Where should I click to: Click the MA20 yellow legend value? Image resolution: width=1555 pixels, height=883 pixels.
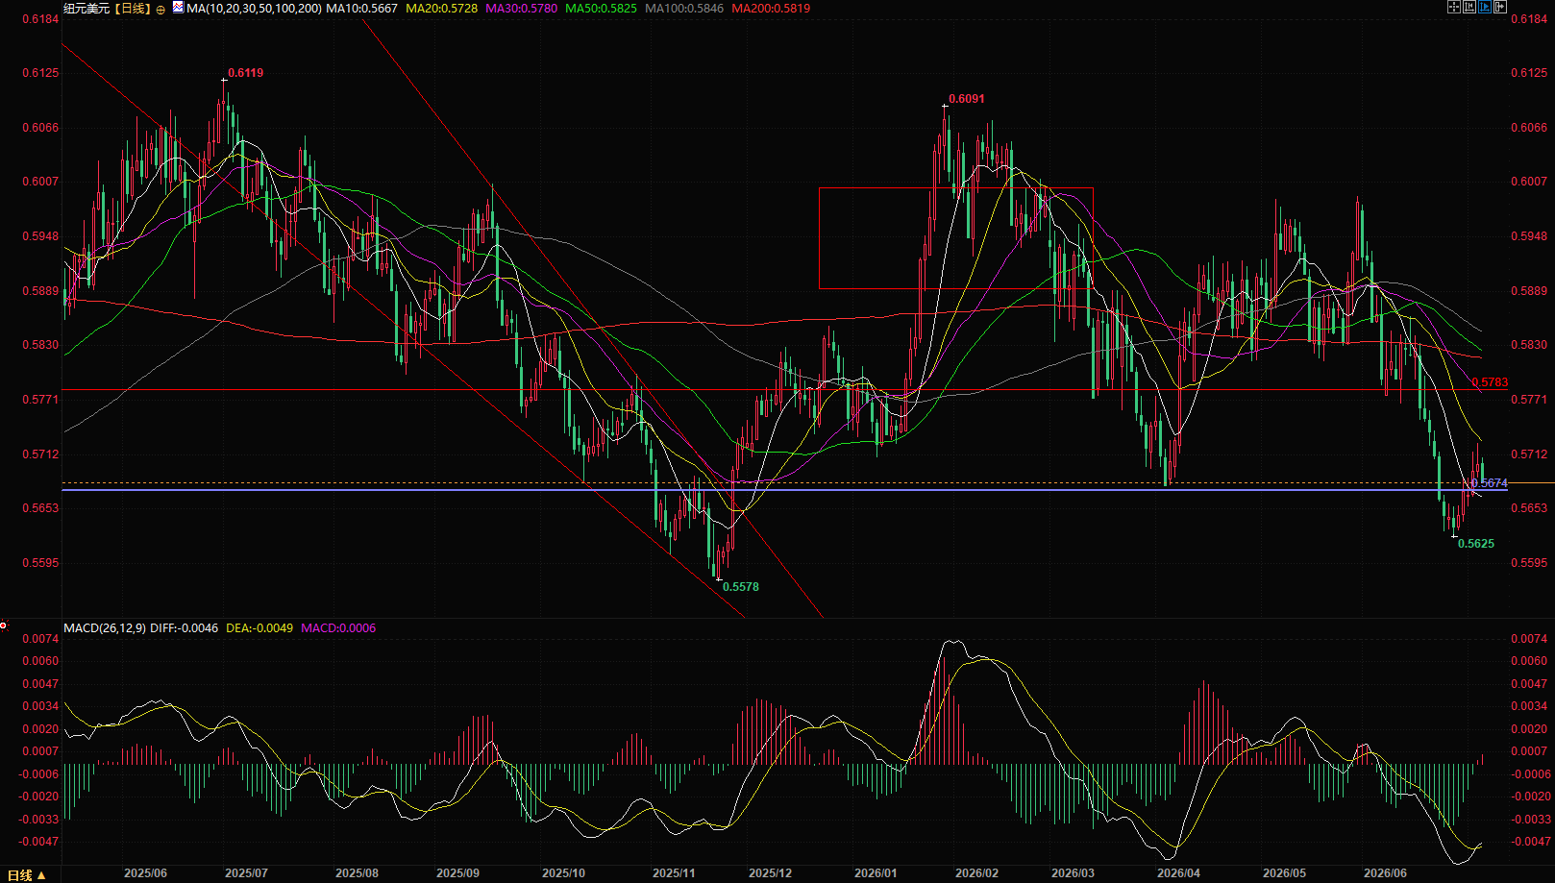[441, 9]
